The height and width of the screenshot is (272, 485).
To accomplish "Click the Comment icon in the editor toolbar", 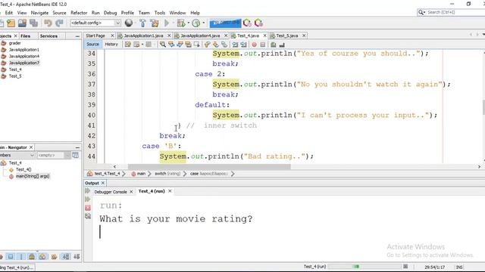I will coord(273,45).
